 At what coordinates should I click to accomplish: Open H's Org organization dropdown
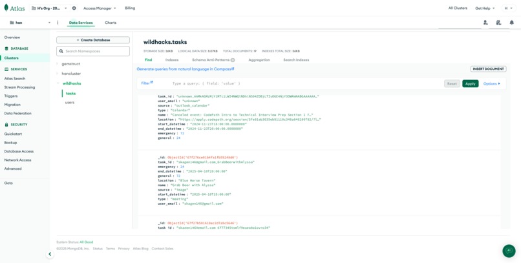coord(49,8)
